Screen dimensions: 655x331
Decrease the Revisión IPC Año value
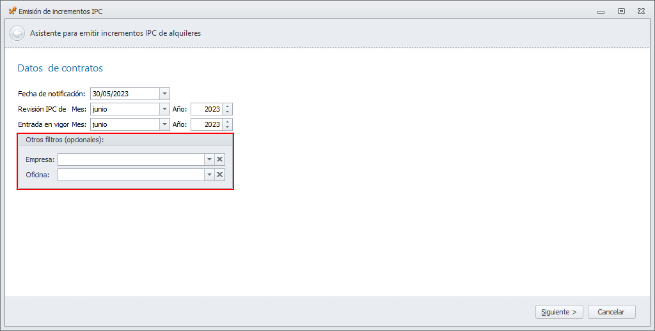[x=227, y=112]
